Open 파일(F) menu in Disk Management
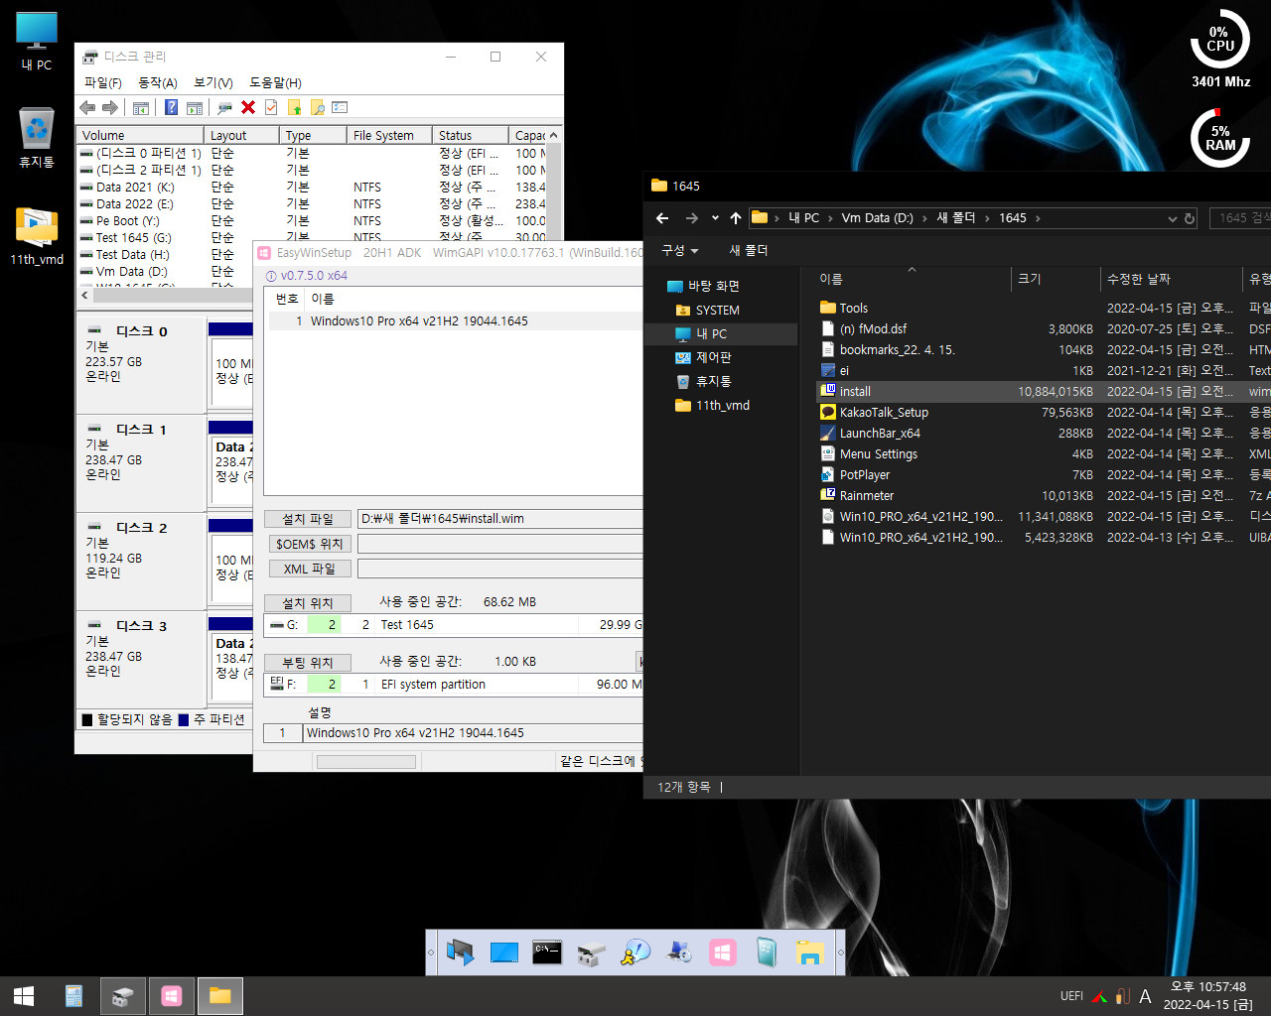The width and height of the screenshot is (1271, 1016). pyautogui.click(x=103, y=82)
